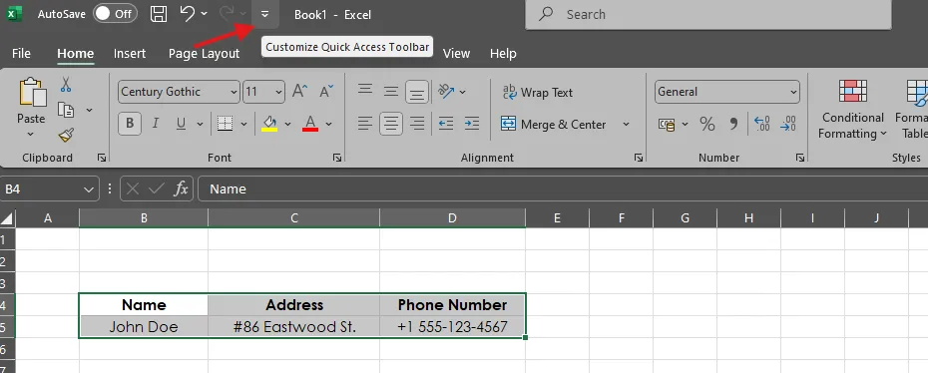Image resolution: width=928 pixels, height=373 pixels.
Task: Apply yellow Fill Color bucket
Action: [269, 124]
